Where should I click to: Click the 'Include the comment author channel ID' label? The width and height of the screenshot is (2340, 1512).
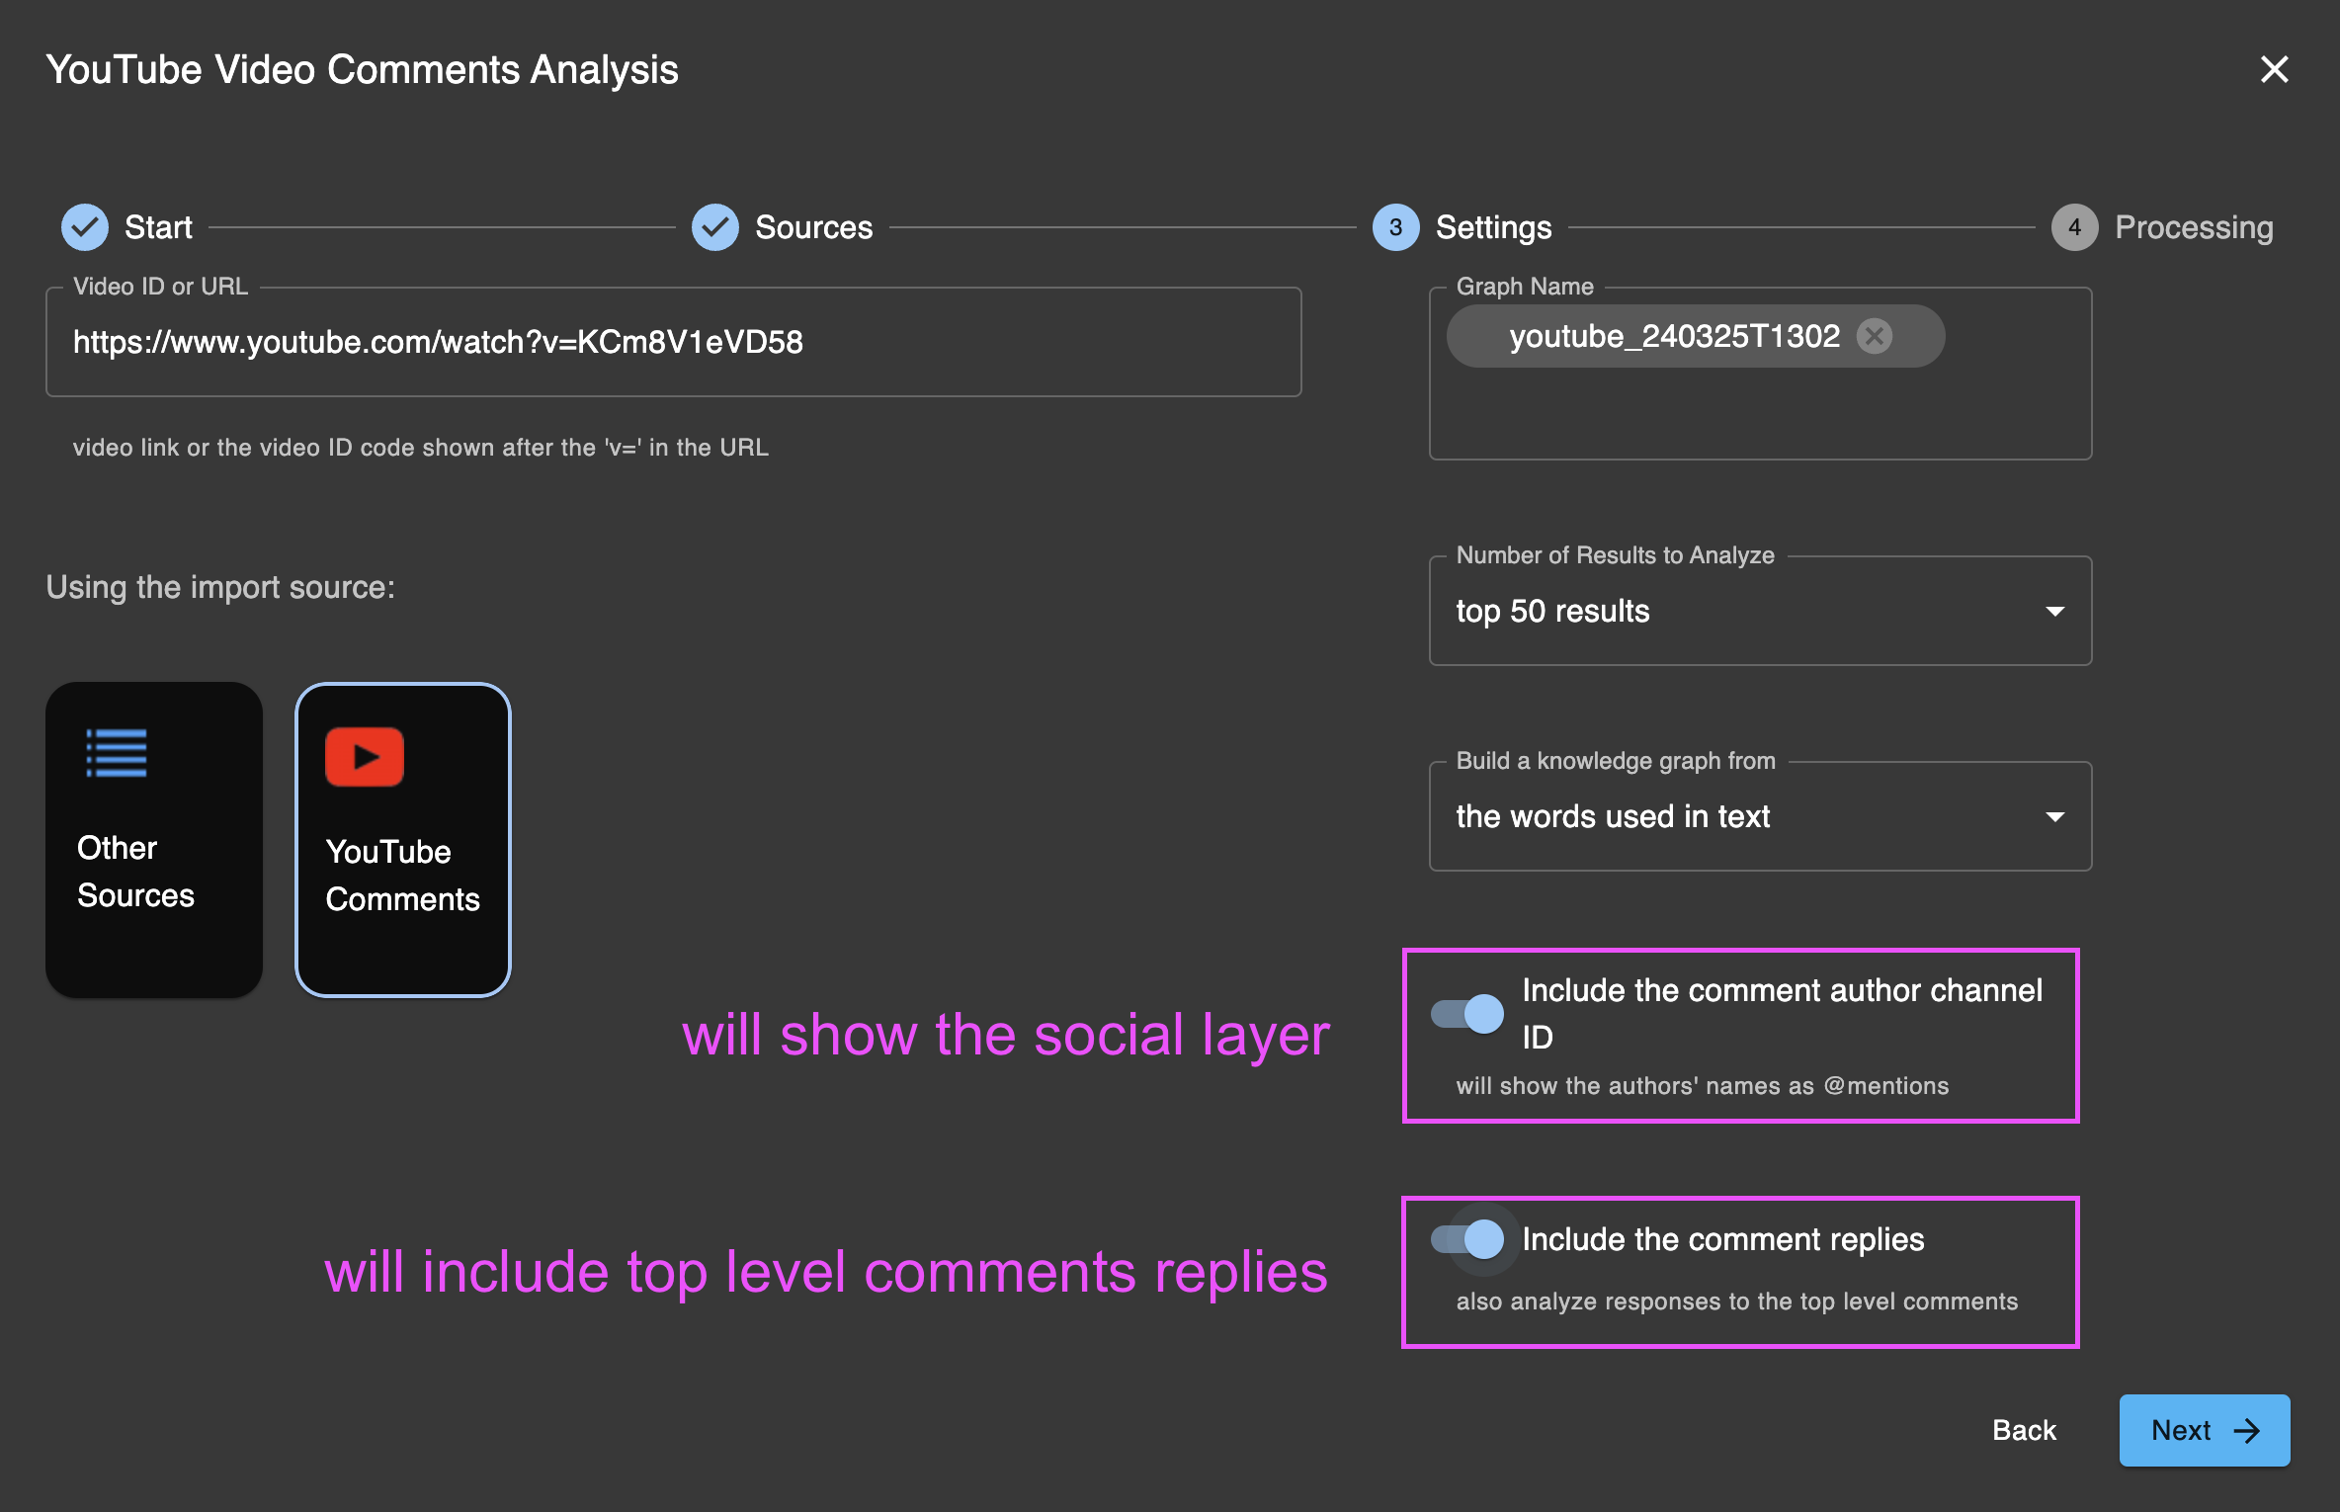pyautogui.click(x=1782, y=1013)
